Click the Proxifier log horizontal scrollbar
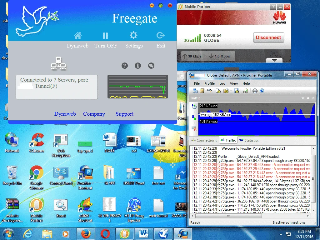Viewport: 320px width, 240px height. point(250,216)
